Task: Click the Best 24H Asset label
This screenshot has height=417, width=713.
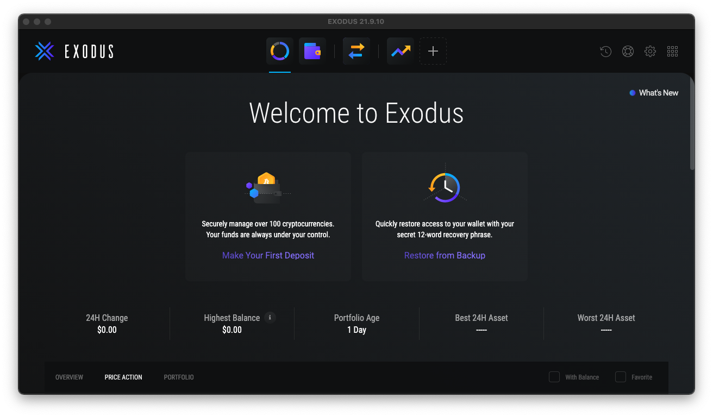Action: 481,318
